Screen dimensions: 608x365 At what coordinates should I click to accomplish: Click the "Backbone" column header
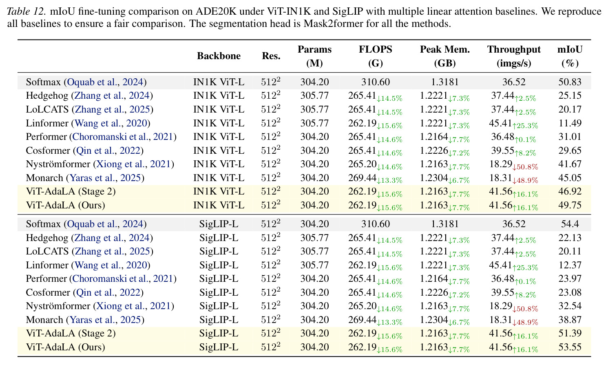tap(219, 56)
